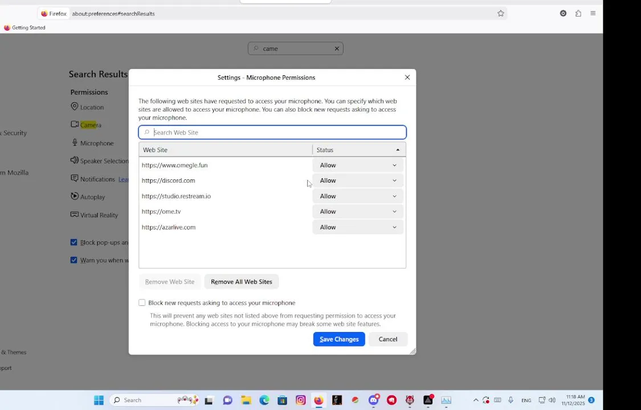
Task: Click the Notifications icon in Permissions
Action: 75,178
